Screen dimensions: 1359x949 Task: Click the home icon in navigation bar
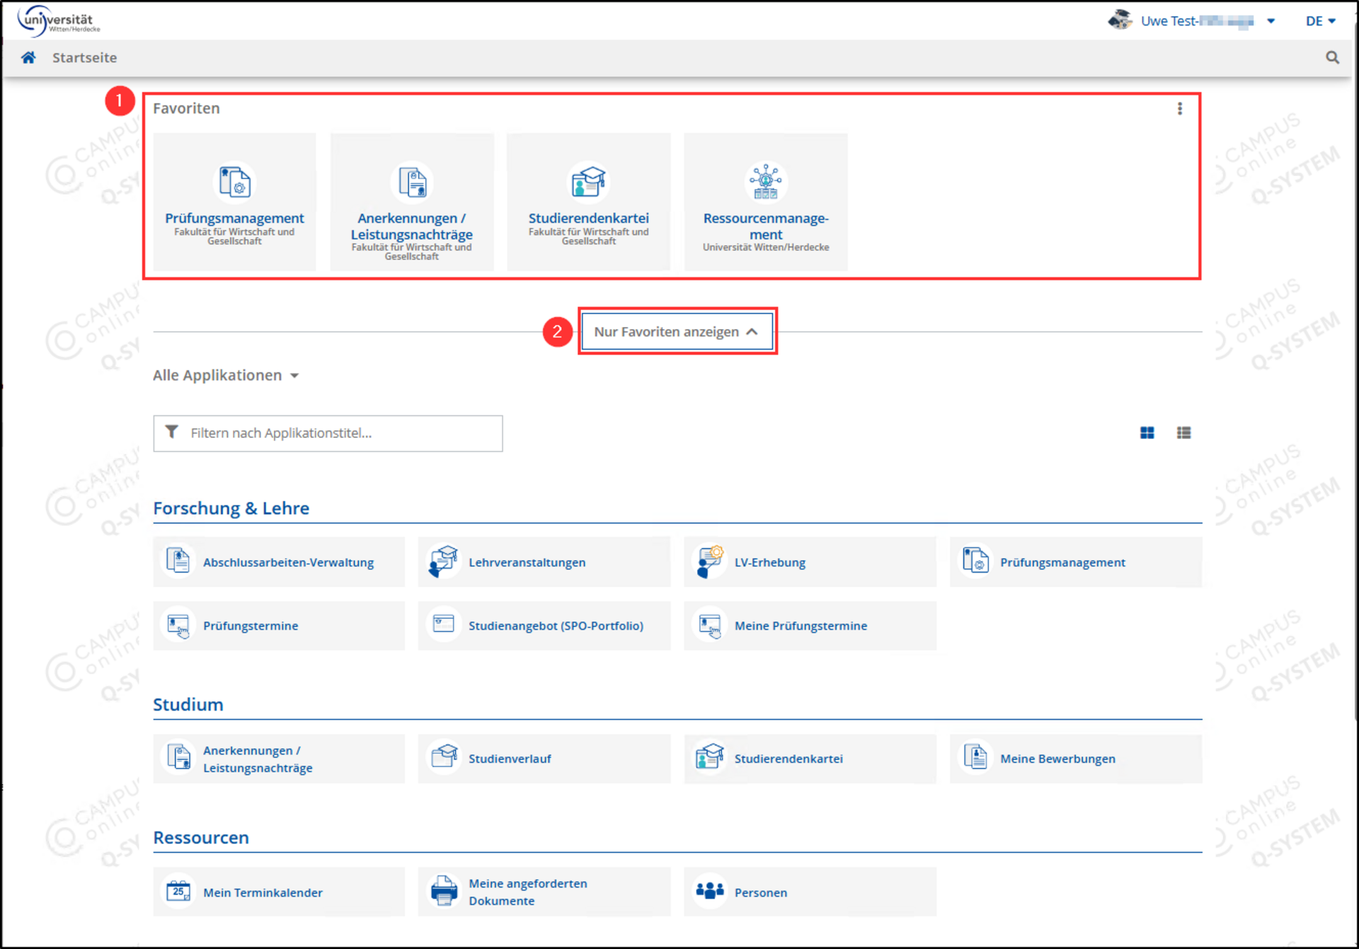[x=28, y=57]
